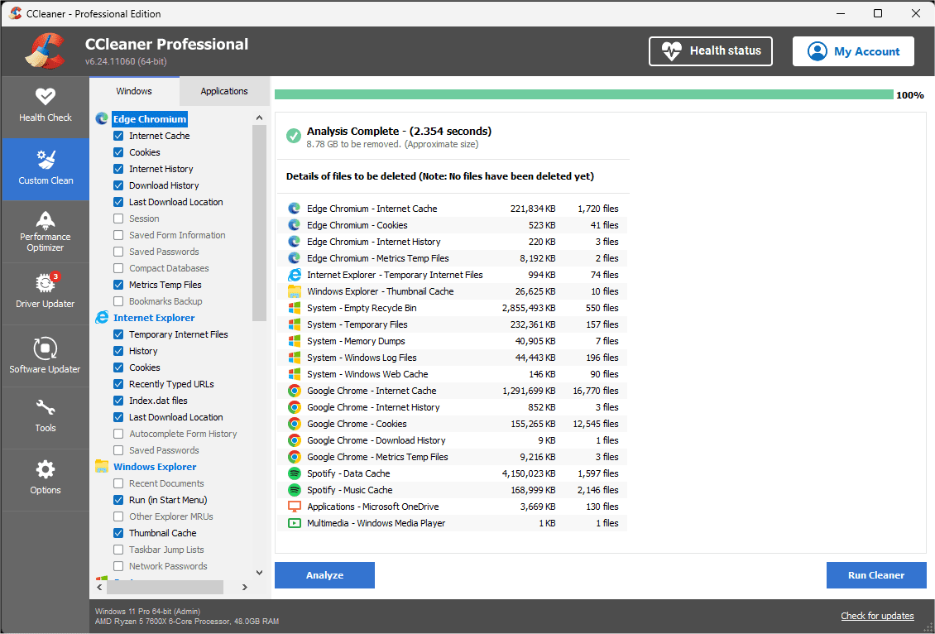Click the down arrow on the options scrollbar
This screenshot has width=935, height=634.
tap(259, 572)
